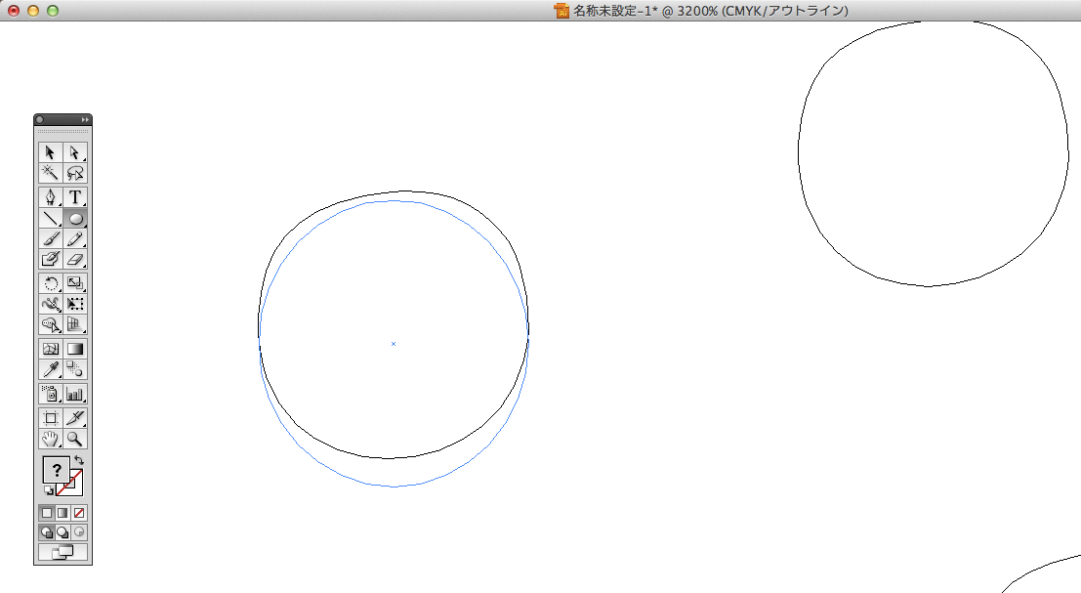The width and height of the screenshot is (1081, 593).
Task: Select the Direct Selection tool
Action: click(75, 152)
